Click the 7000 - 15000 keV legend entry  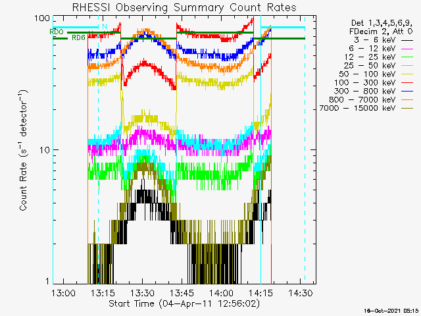click(x=366, y=108)
